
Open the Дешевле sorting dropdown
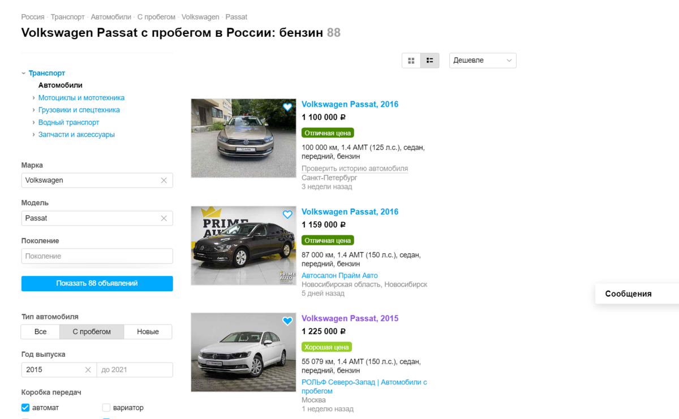483,61
